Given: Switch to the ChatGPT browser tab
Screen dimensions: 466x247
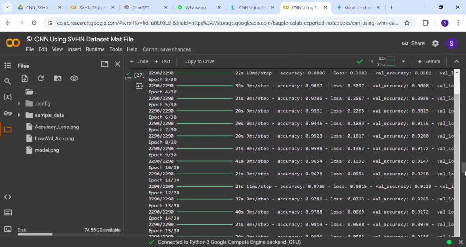Looking at the screenshot, I should click(x=145, y=7).
